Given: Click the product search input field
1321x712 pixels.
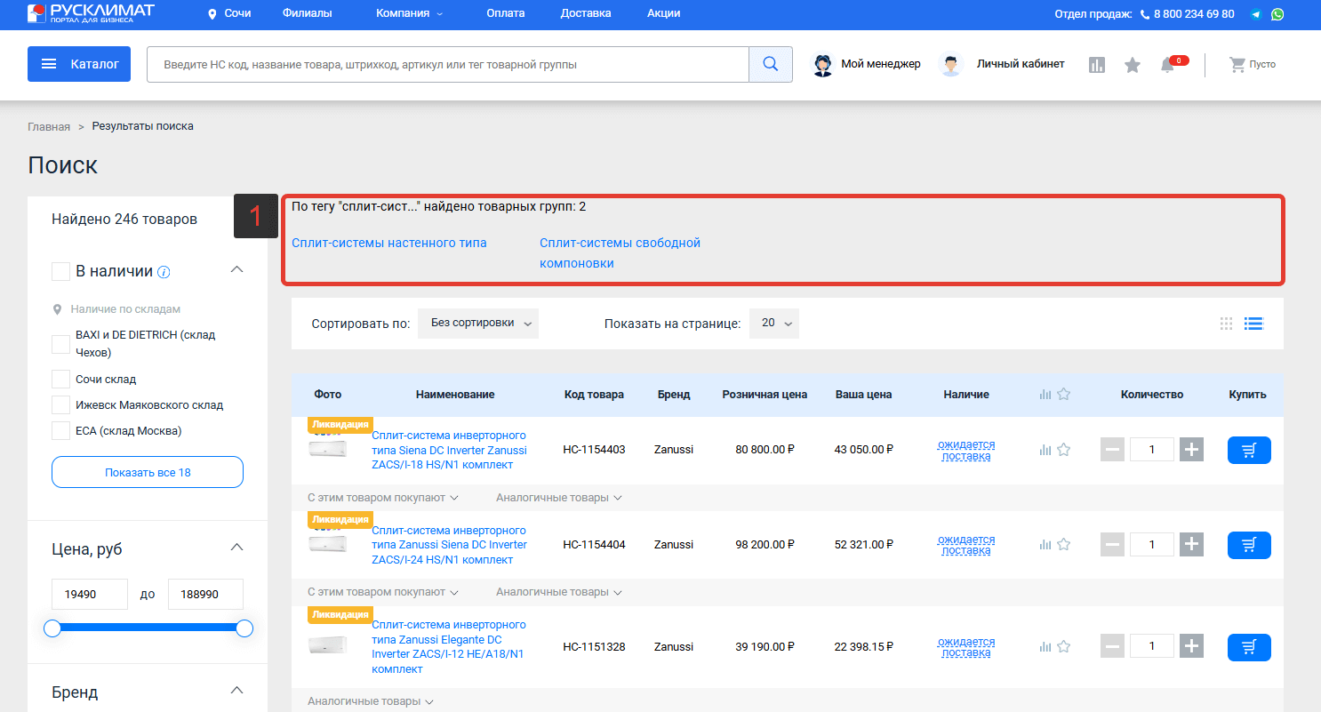Looking at the screenshot, I should (x=448, y=64).
